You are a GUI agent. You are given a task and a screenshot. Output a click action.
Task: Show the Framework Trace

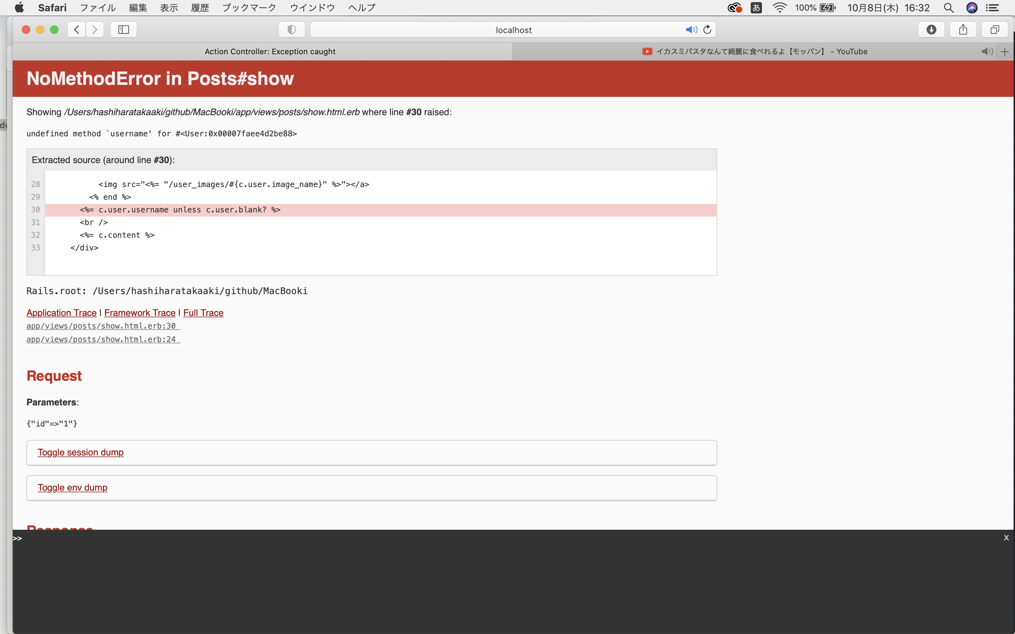tap(140, 313)
